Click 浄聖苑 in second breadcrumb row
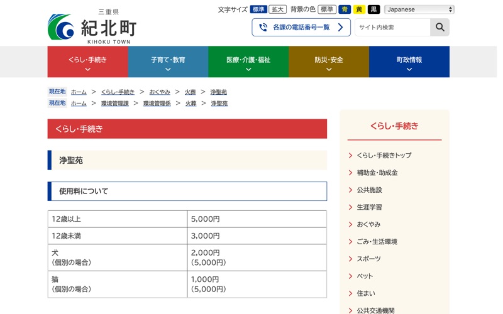This screenshot has height=314, width=503. click(x=219, y=103)
